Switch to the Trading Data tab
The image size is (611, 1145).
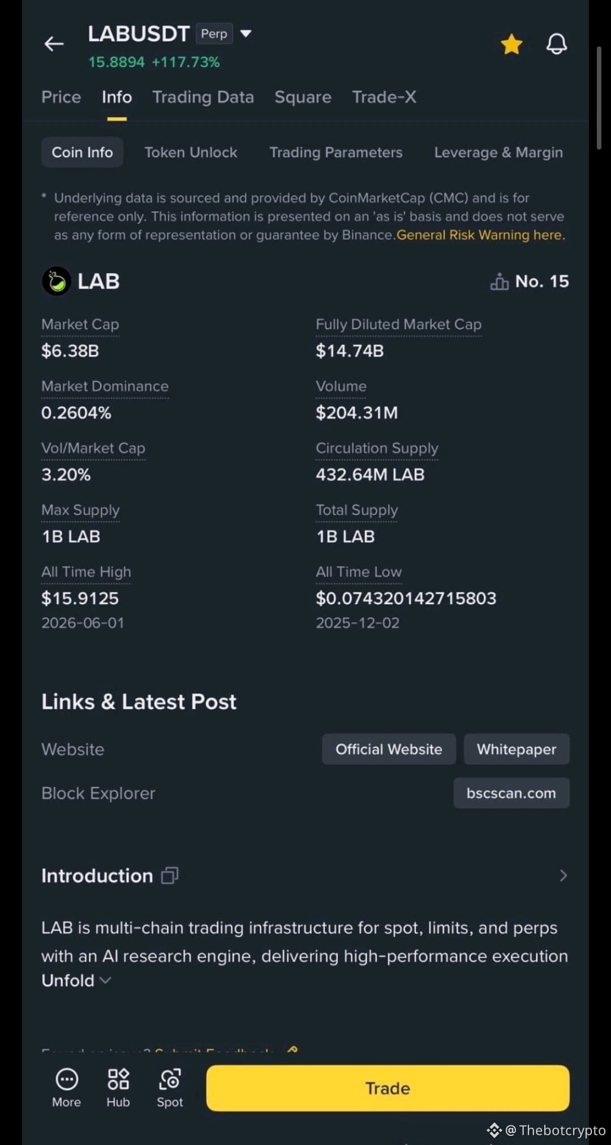coord(203,97)
